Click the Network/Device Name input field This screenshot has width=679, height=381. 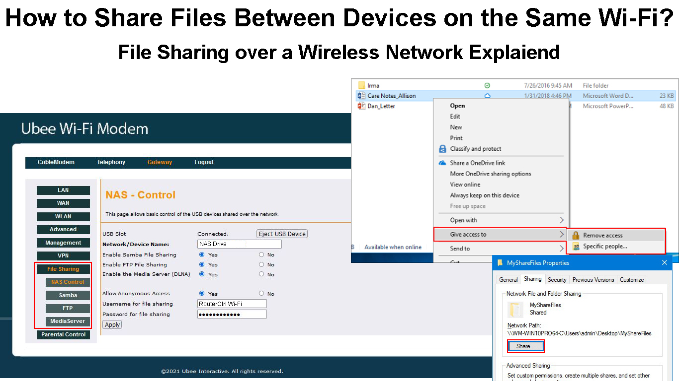pos(240,244)
